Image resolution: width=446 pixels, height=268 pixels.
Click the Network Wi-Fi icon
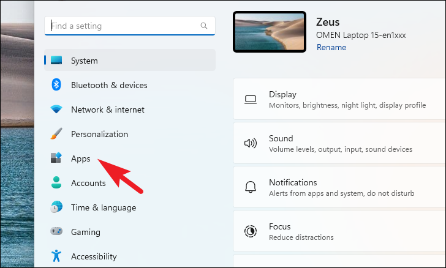pyautogui.click(x=56, y=109)
